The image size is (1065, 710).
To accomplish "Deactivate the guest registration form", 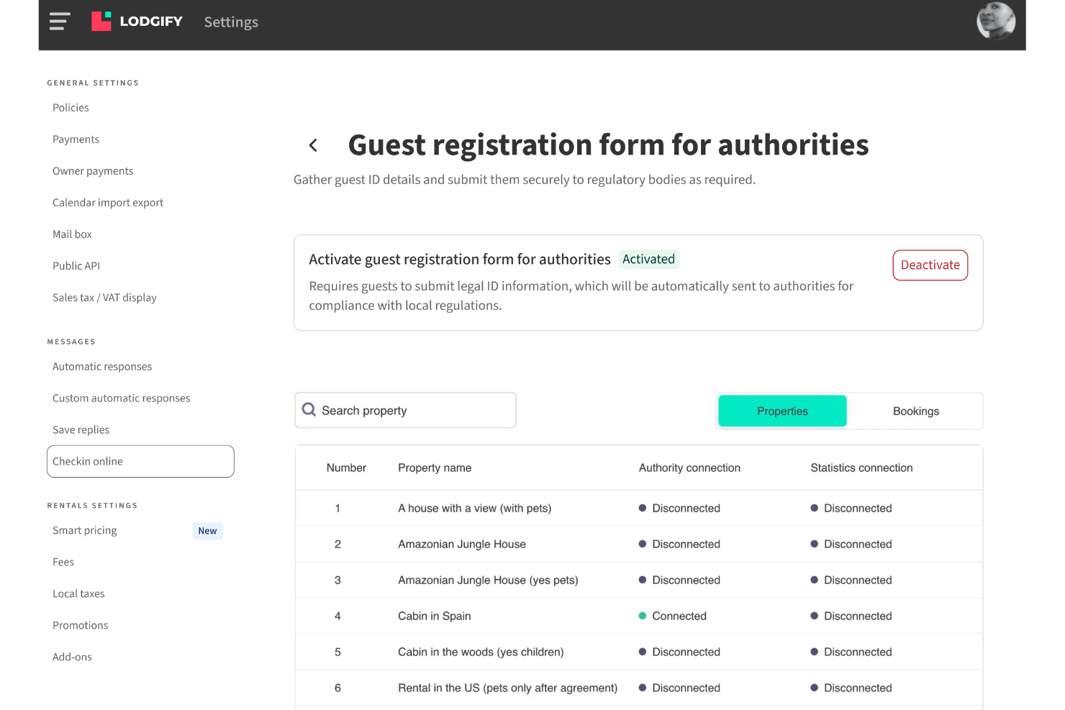I will coord(930,265).
